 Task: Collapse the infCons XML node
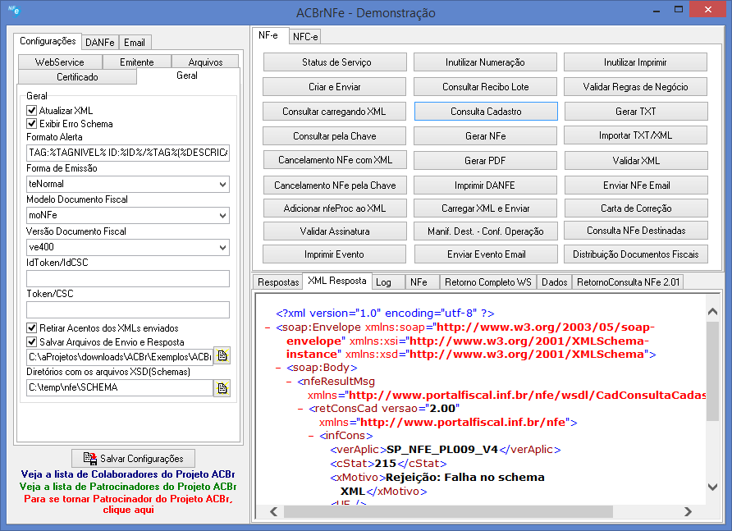pyautogui.click(x=311, y=436)
